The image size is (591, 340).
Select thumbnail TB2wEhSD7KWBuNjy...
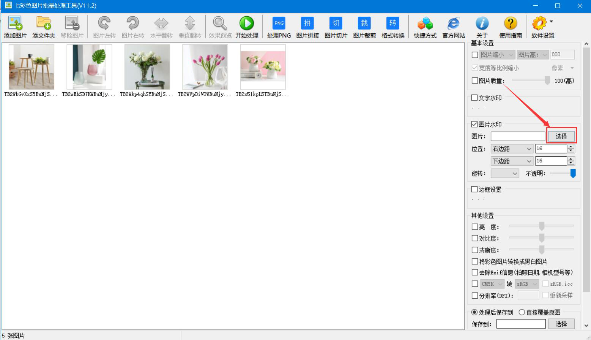pyautogui.click(x=89, y=67)
